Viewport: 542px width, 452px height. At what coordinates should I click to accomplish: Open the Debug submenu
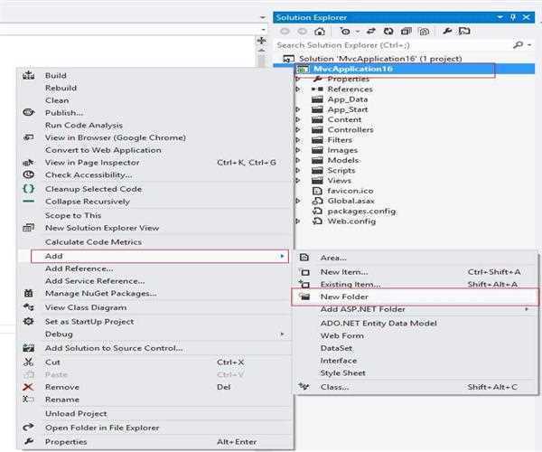click(60, 334)
